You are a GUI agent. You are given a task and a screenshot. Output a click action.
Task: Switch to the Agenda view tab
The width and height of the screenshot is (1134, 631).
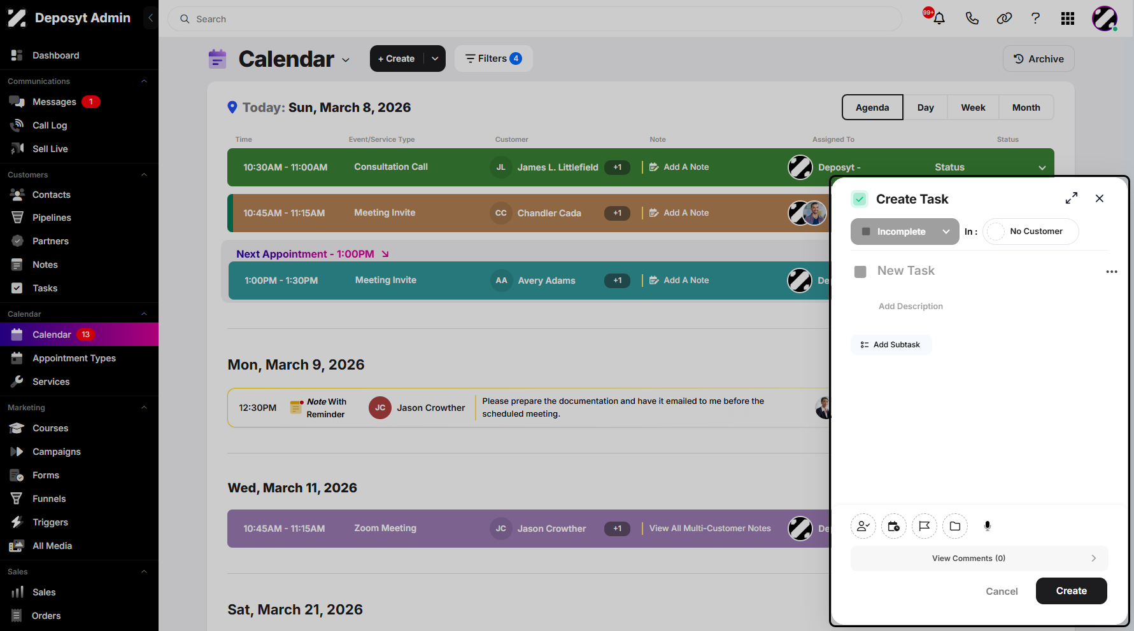pyautogui.click(x=872, y=107)
